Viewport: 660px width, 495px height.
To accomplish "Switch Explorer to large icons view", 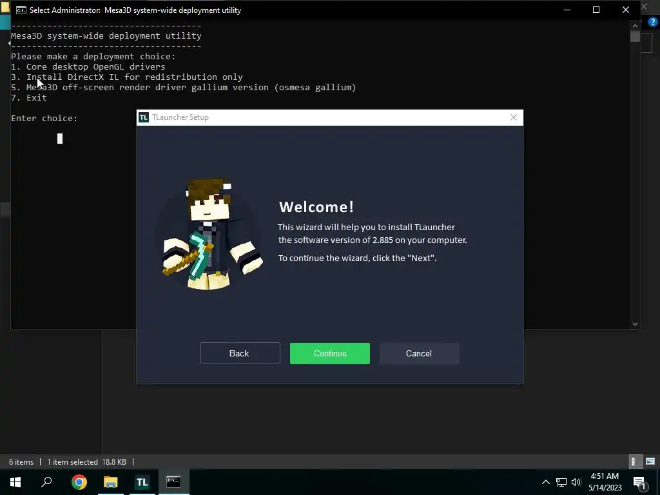I will click(x=650, y=461).
